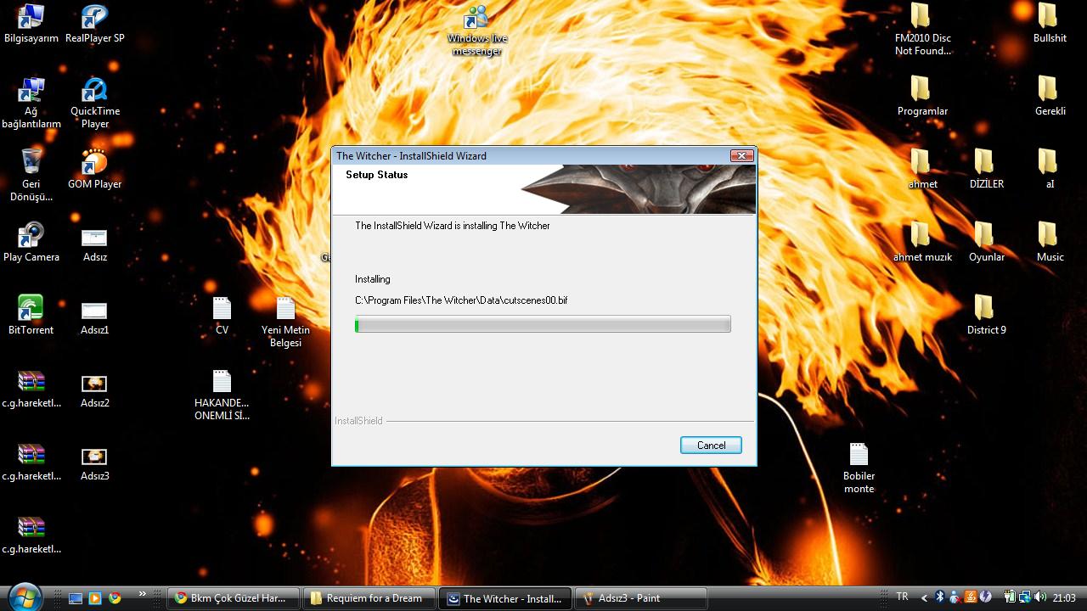
Task: Open the Music folder
Action: [x=1050, y=243]
